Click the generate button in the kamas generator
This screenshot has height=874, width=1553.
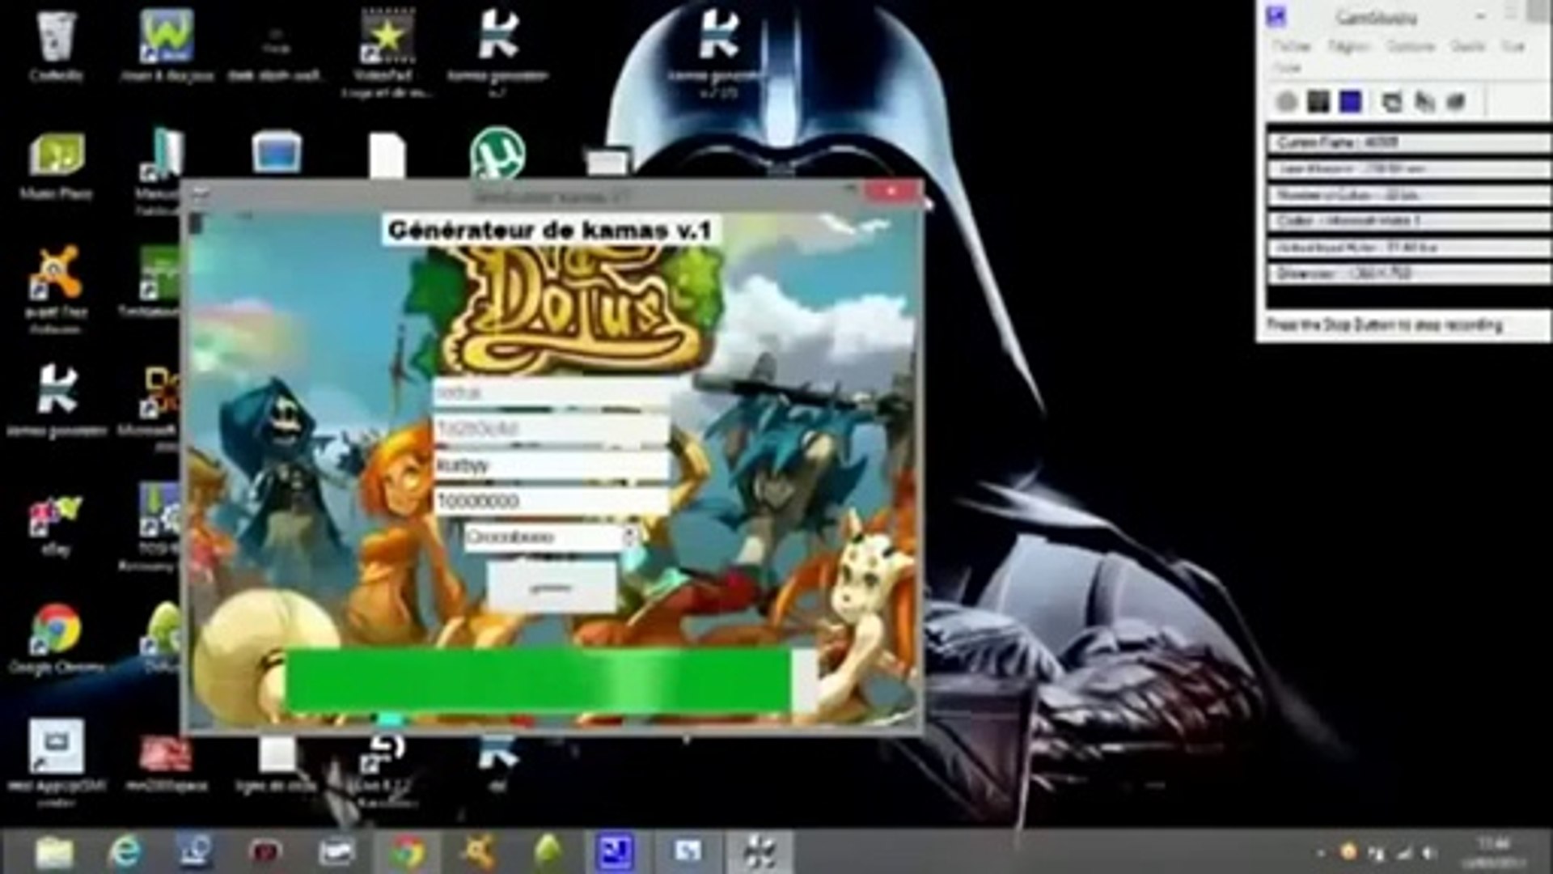pyautogui.click(x=552, y=588)
